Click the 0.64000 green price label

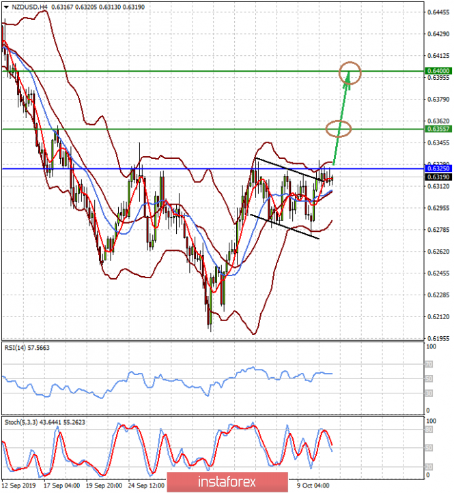point(438,71)
